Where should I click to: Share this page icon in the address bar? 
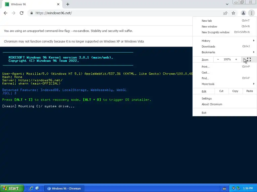click(x=225, y=13)
